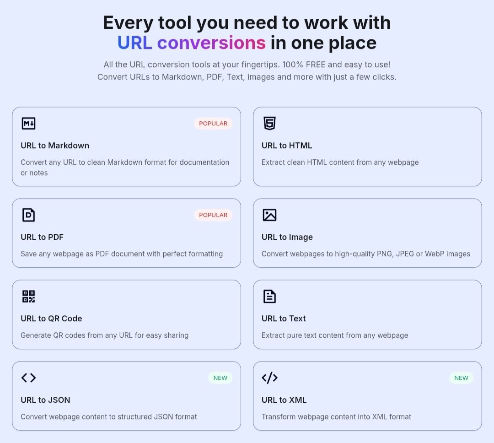Open the URL to JSON heading
This screenshot has height=443, width=494.
[x=45, y=400]
